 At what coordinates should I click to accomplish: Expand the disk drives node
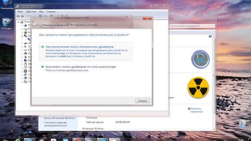tap(22, 43)
